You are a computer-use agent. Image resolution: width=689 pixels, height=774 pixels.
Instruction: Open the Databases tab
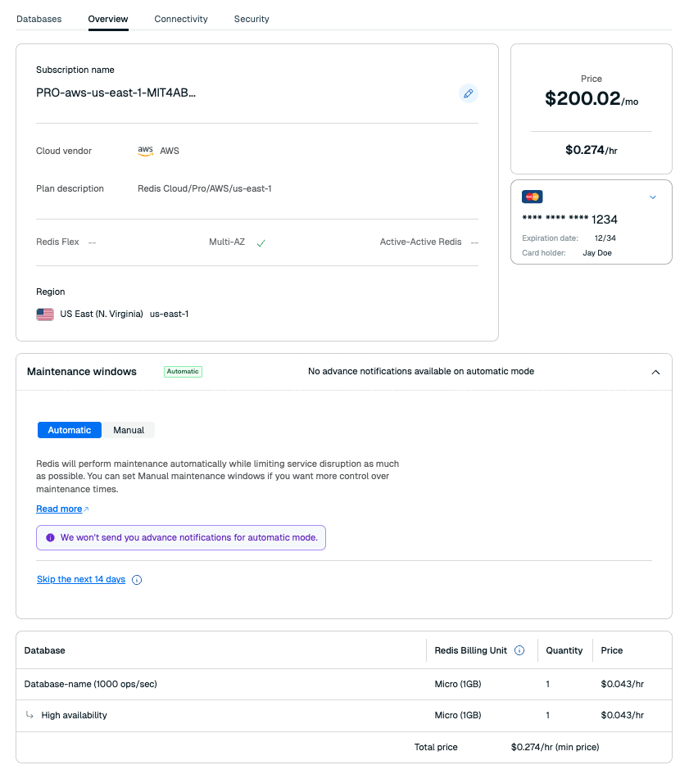pyautogui.click(x=39, y=19)
